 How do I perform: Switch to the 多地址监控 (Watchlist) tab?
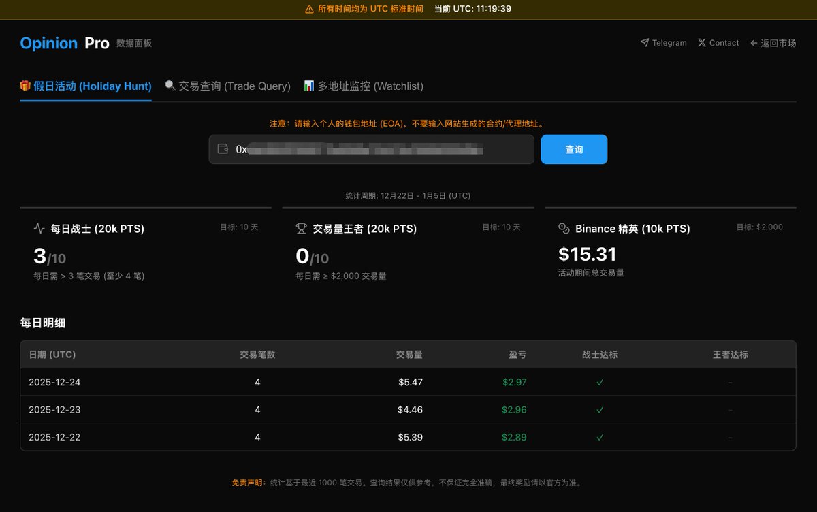point(364,86)
